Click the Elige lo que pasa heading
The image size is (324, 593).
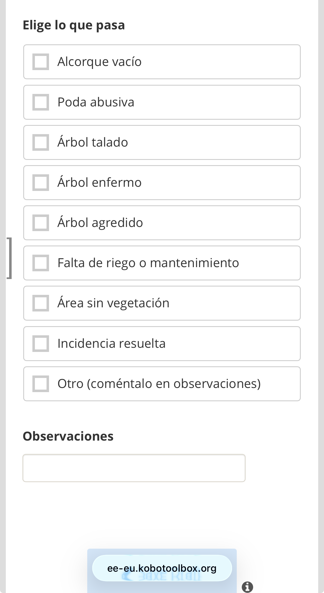(x=74, y=25)
